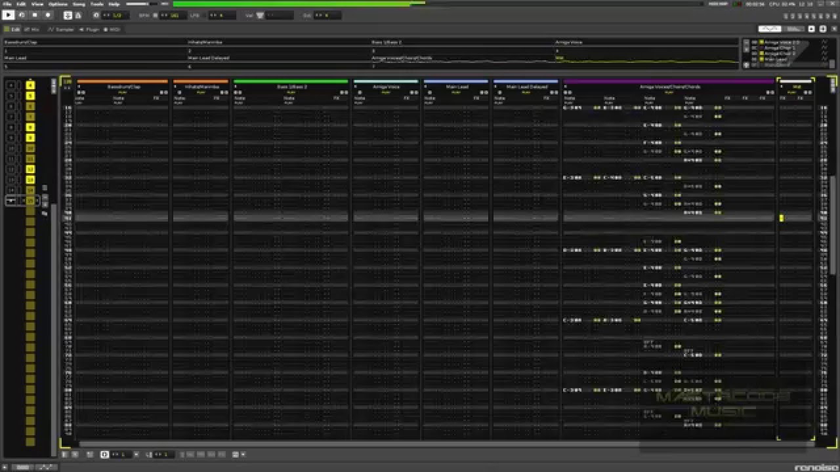The height and width of the screenshot is (472, 840).
Task: Click the LPB value field
Action: click(x=222, y=15)
